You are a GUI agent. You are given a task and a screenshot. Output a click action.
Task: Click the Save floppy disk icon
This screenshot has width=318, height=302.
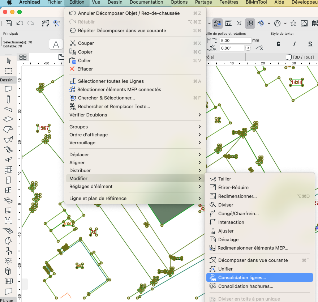tap(9, 23)
